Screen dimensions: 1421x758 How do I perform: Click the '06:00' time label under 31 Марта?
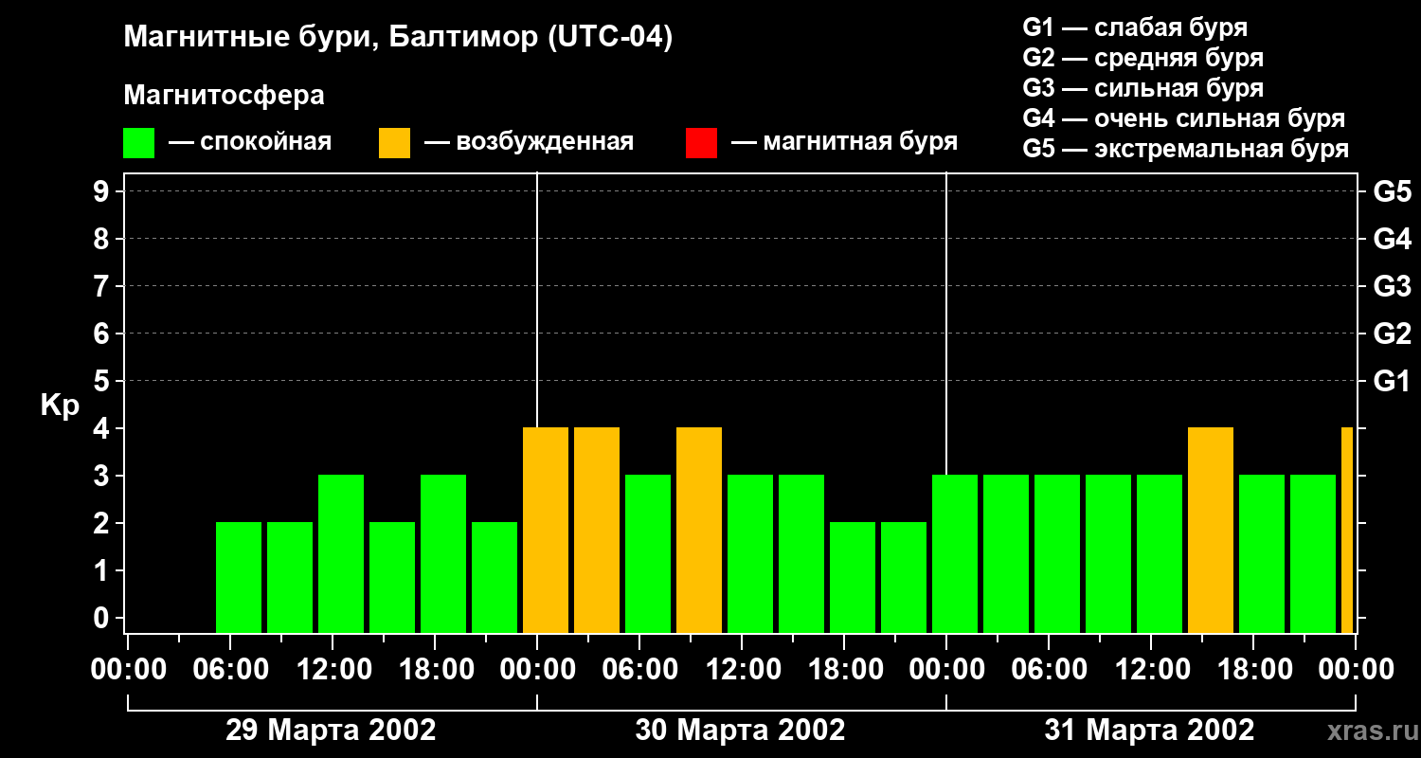tap(1048, 670)
